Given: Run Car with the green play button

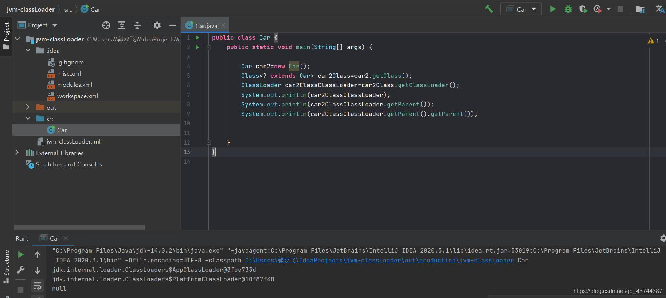Looking at the screenshot, I should [553, 9].
